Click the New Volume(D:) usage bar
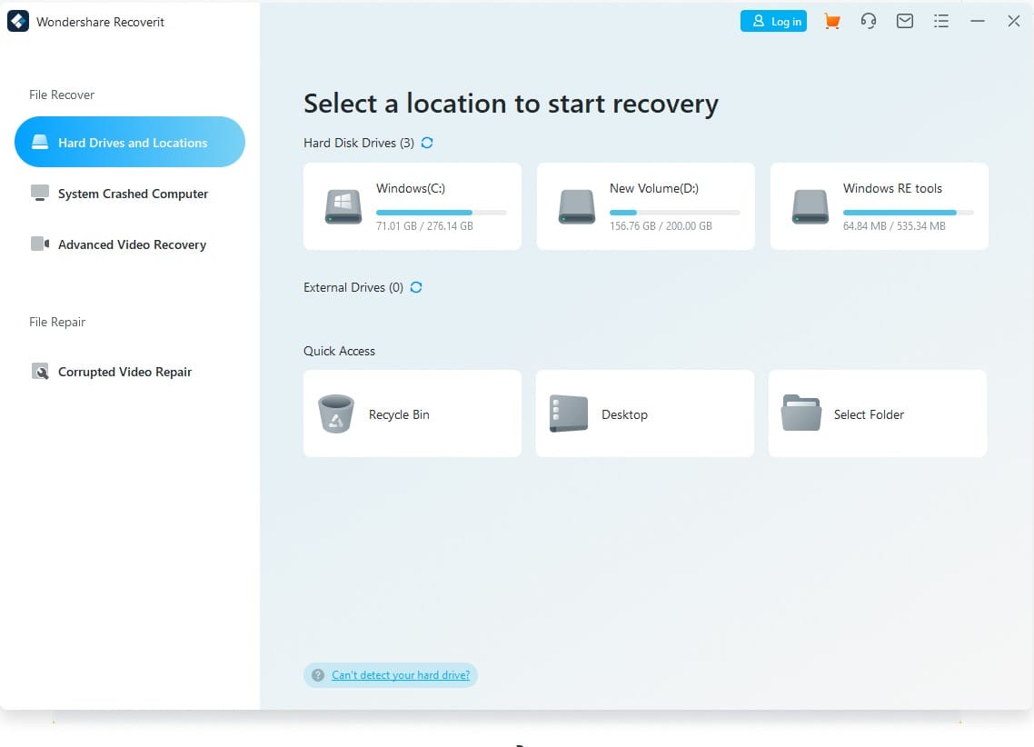The height and width of the screenshot is (747, 1034). click(674, 213)
